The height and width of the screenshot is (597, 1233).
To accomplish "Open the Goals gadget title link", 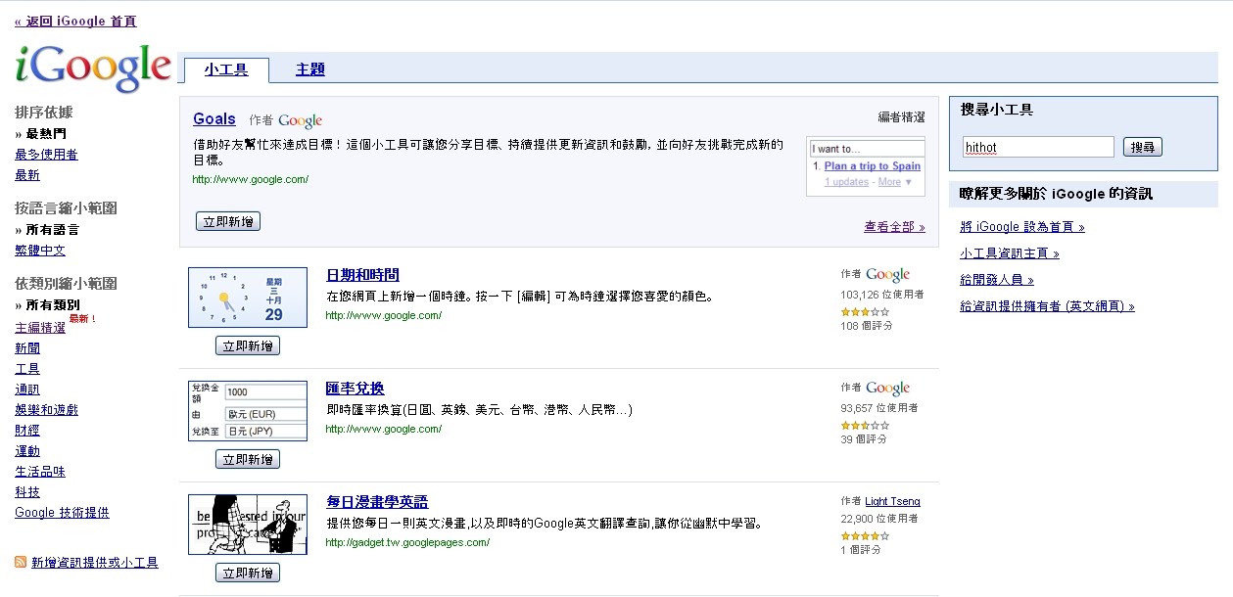I will click(214, 119).
